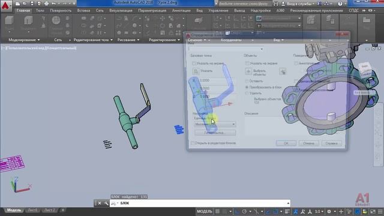
Task: Switch to the 'Поверхность' ribbon tab
Action: coord(61,11)
